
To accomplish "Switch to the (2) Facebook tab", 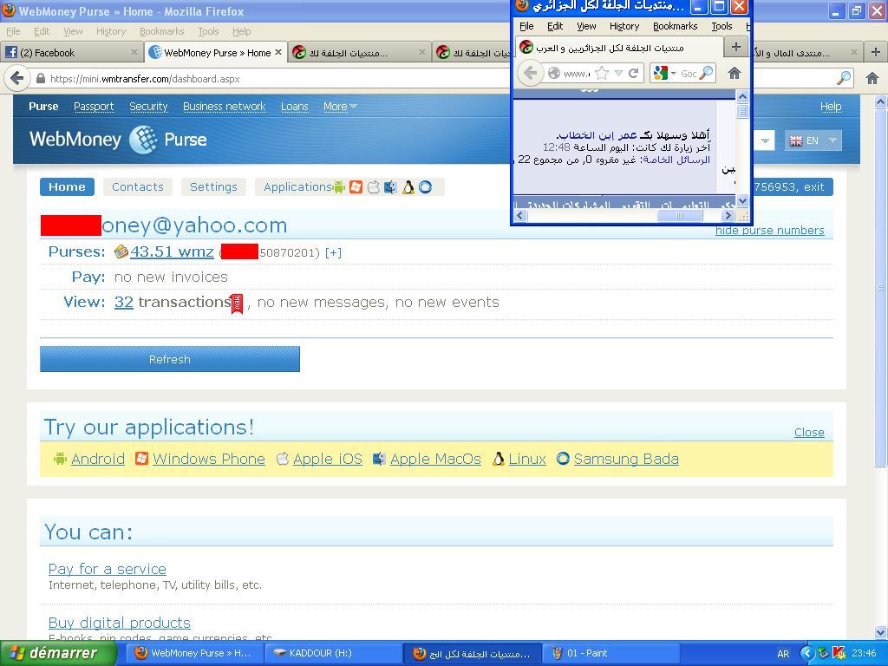I will (71, 52).
